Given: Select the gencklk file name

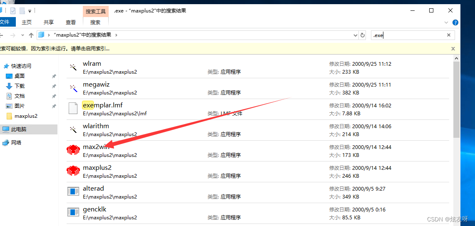Looking at the screenshot, I should 95,209.
